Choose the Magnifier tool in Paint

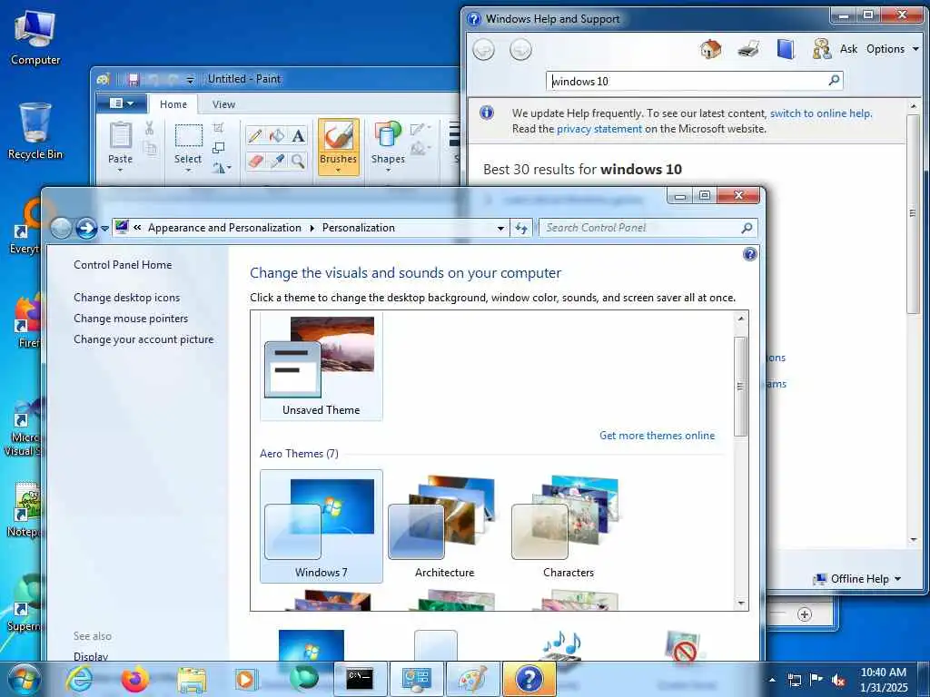[x=298, y=161]
